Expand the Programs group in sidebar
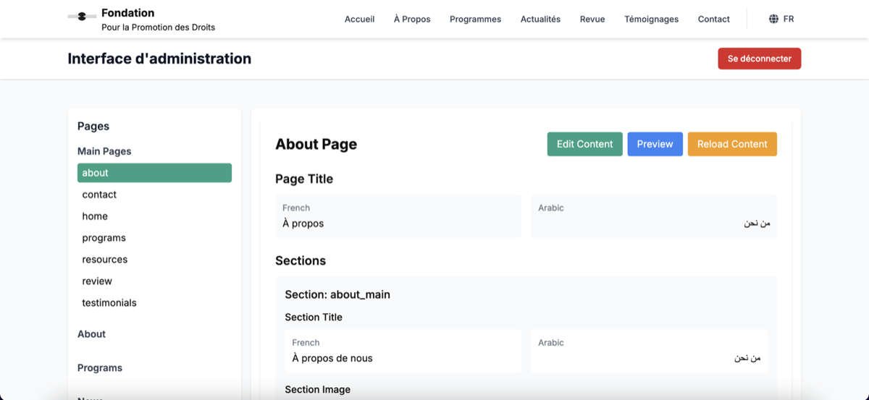869x400 pixels. (100, 368)
